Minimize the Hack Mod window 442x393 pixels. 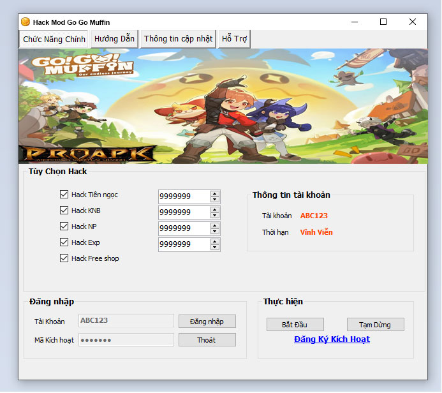coord(355,22)
